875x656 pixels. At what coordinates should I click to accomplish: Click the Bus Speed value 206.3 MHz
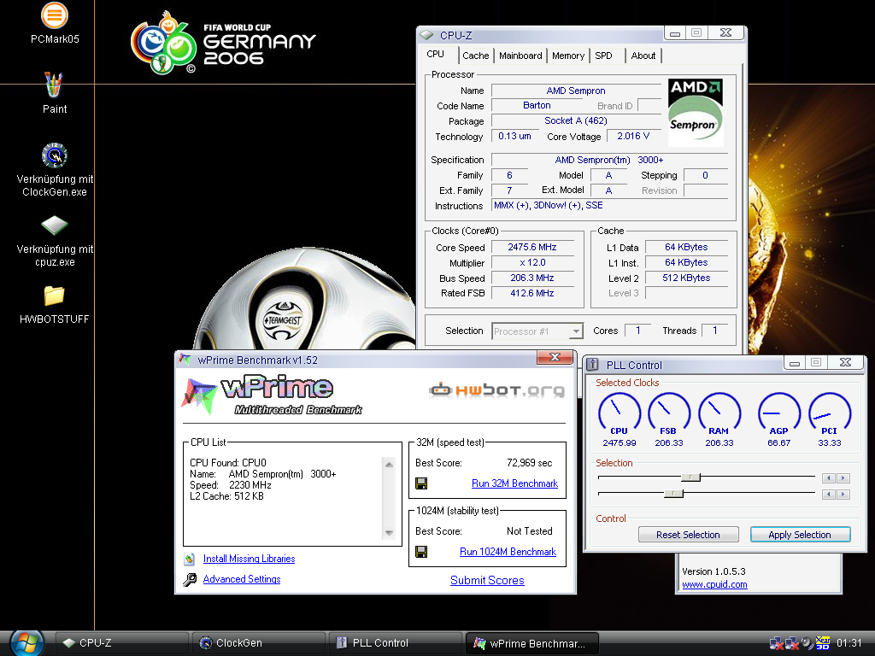click(532, 278)
